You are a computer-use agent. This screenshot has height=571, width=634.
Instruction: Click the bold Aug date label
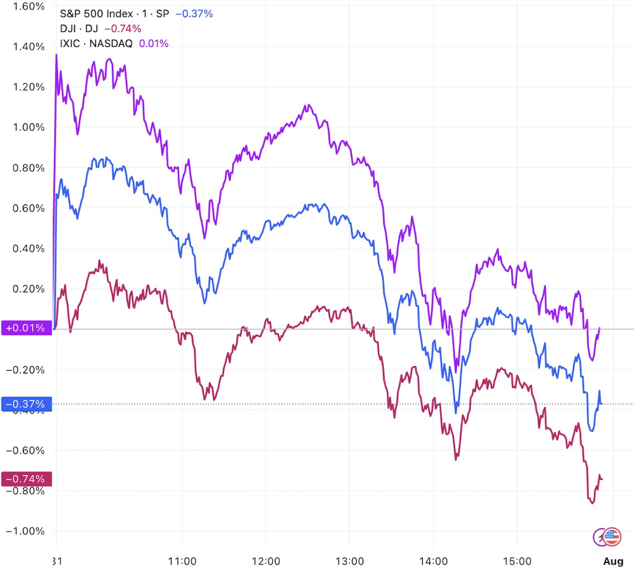point(613,561)
